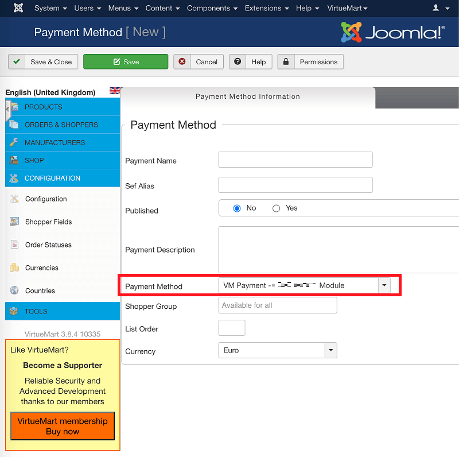Expand the Payment Method dropdown

point(384,285)
